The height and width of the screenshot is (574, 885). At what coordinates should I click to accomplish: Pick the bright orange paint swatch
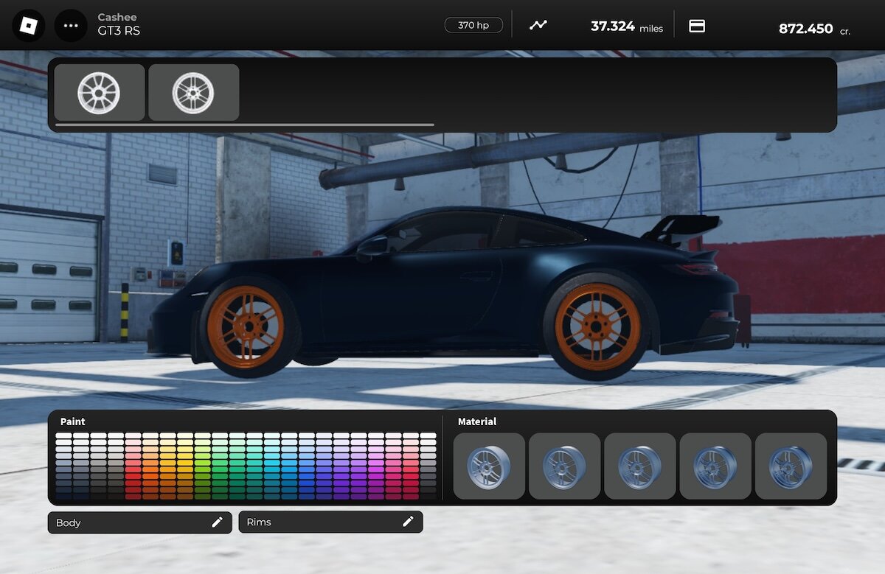tap(150, 469)
